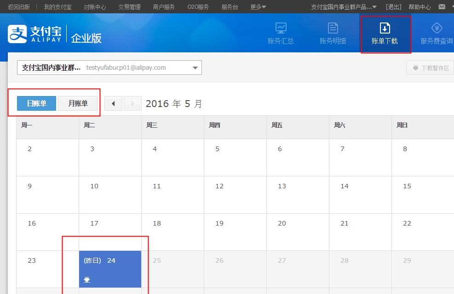
Task: Select May 22 on the calendar
Action: (x=423, y=232)
